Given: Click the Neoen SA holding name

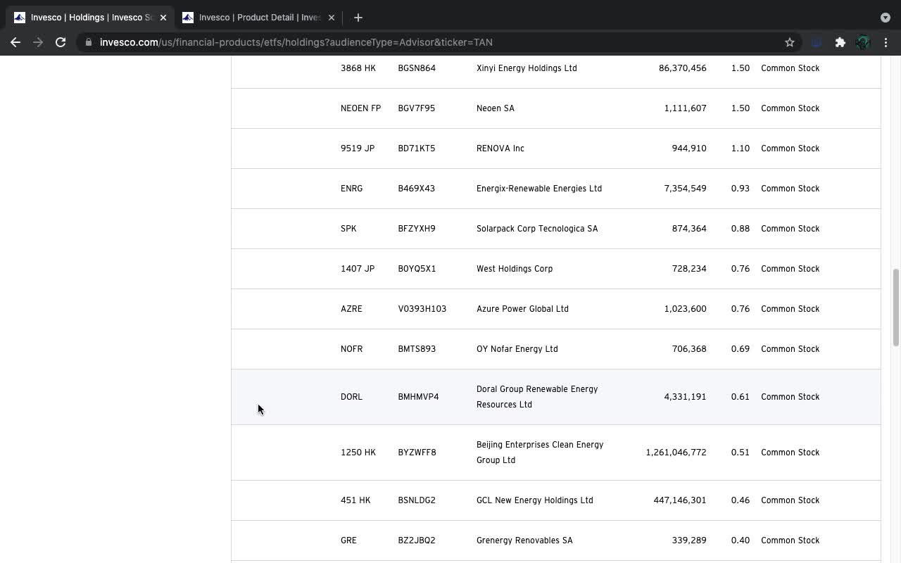Looking at the screenshot, I should tap(496, 108).
